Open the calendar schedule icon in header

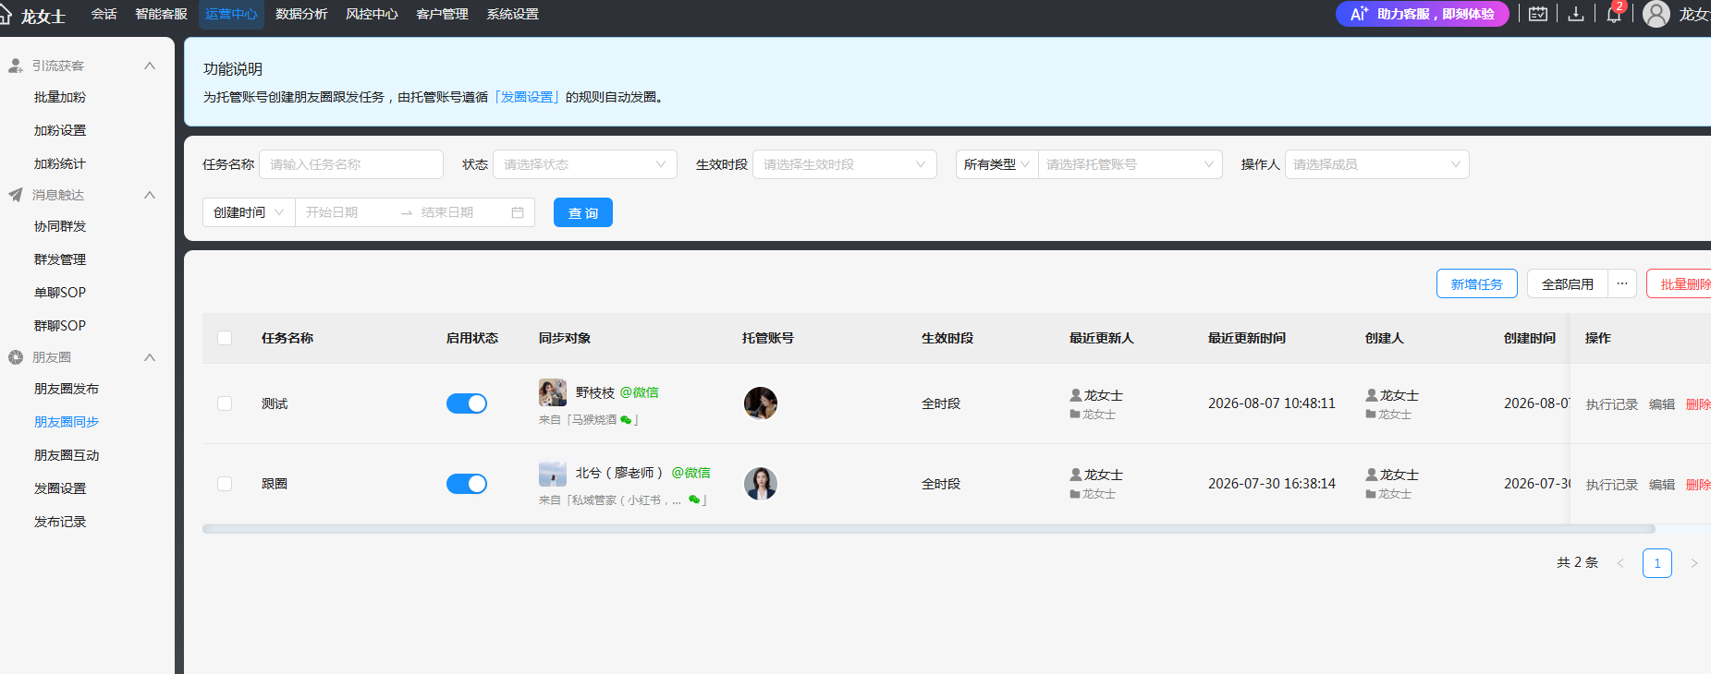tap(1538, 14)
